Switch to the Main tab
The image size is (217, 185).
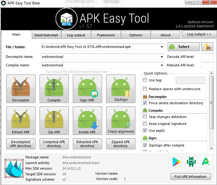click(16, 34)
